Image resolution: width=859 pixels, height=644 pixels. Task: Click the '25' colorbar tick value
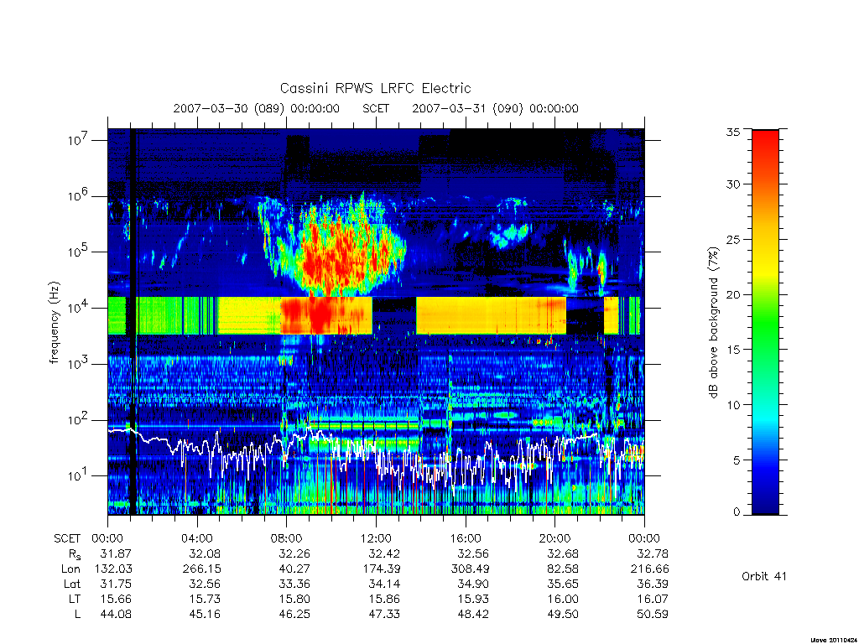tap(732, 239)
